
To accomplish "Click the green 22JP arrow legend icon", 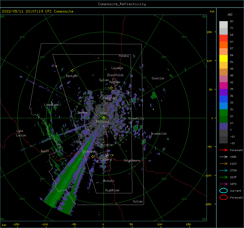I will (x=223, y=177).
